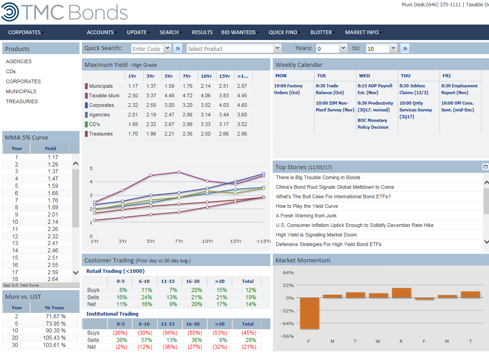The image size is (489, 357).
Task: Click the Yield column header in MMA 5% Curve
Action: [50, 149]
